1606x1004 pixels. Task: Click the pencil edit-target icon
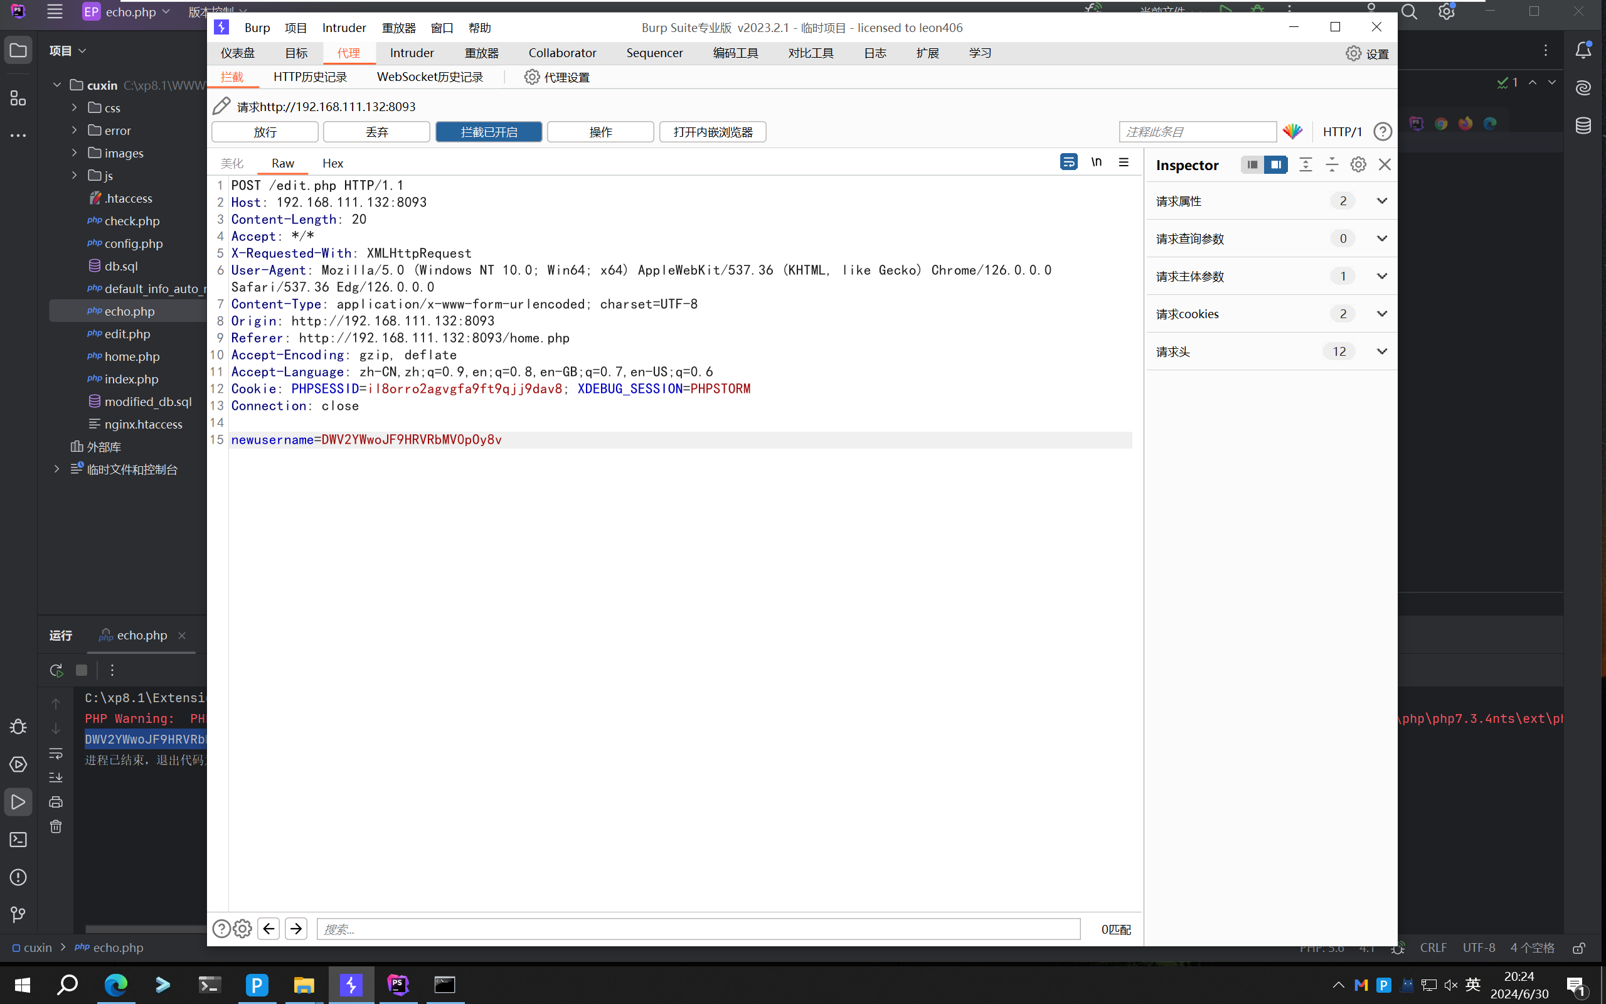click(x=221, y=106)
